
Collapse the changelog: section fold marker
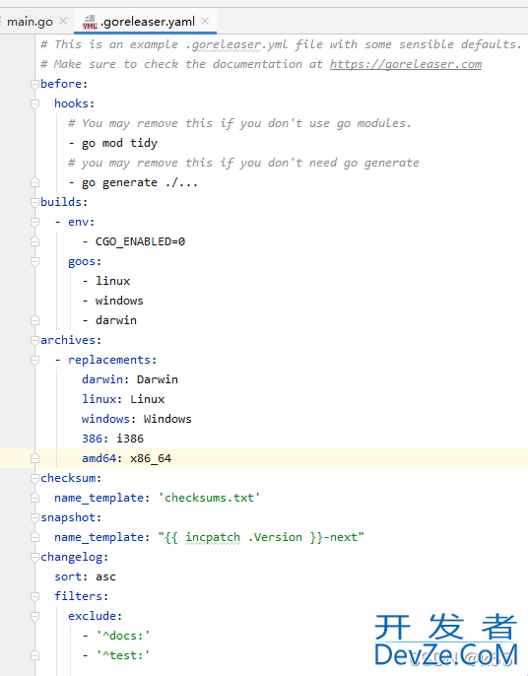pos(34,557)
